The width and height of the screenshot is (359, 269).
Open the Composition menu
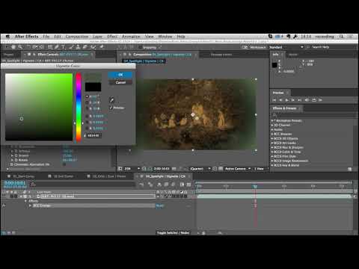point(77,37)
